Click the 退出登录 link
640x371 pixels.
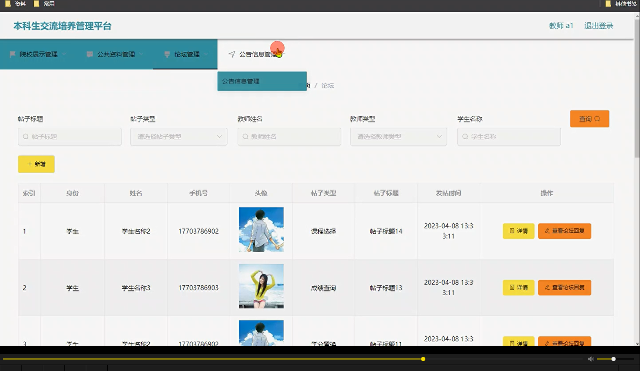coord(598,25)
